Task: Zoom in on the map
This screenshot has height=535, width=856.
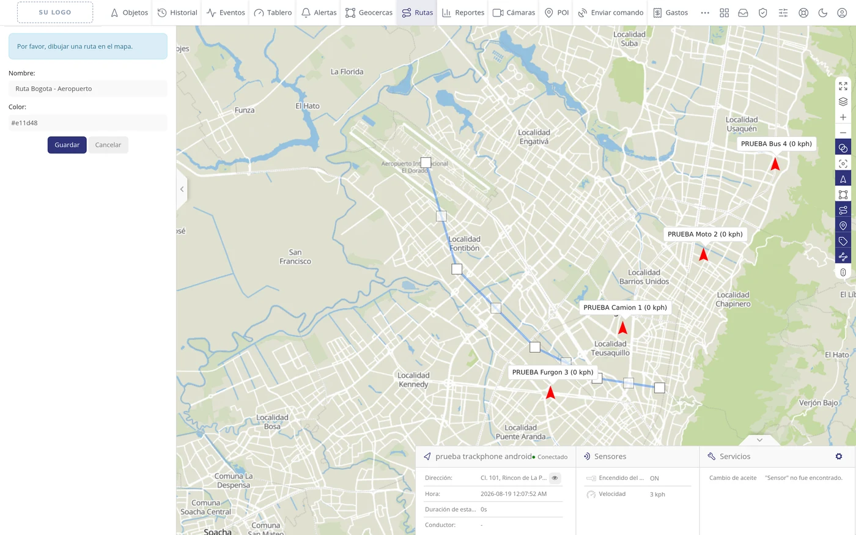Action: tap(843, 117)
